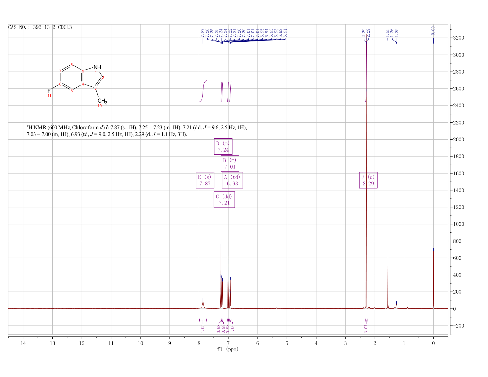Click the 'CAS NO.: 392-13-2 CDCL3' title text
Screen dimensions: 488x377
40,27
